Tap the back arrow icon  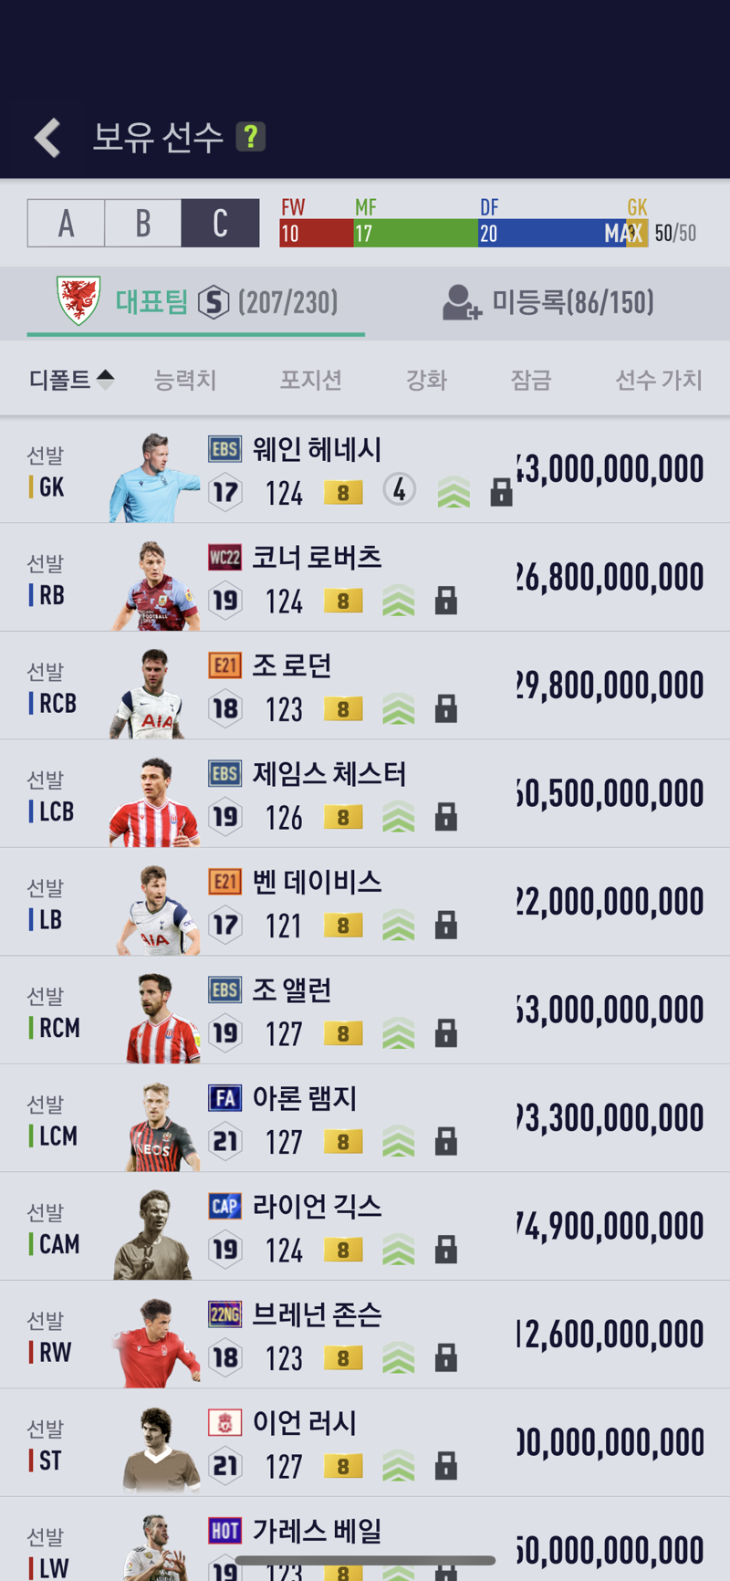click(47, 138)
